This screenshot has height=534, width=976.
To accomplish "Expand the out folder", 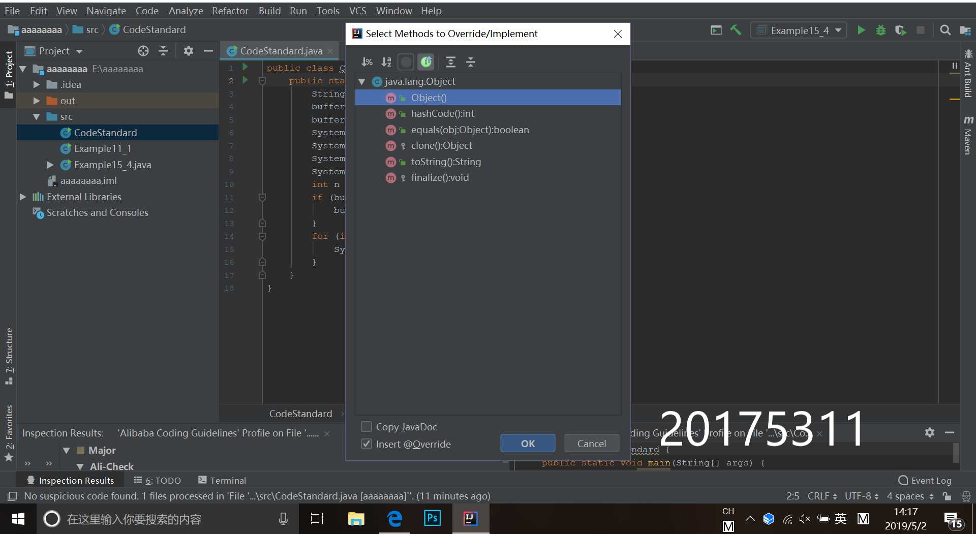I will pyautogui.click(x=37, y=101).
